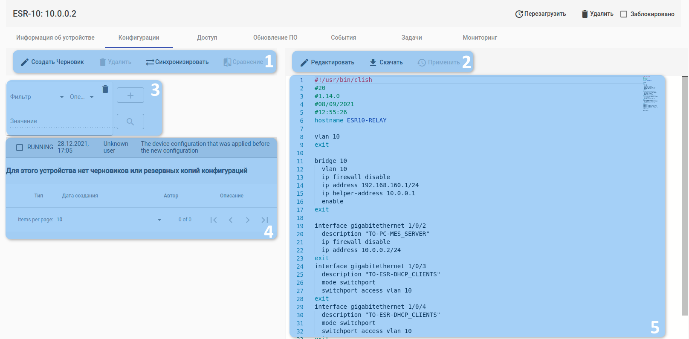Open the Фильтр dropdown
The width and height of the screenshot is (689, 339).
[37, 97]
